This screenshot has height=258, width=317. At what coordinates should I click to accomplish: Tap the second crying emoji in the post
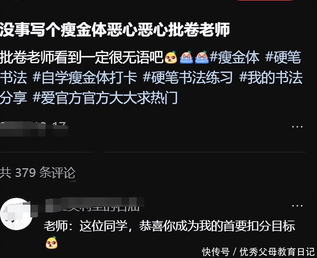tap(202, 57)
